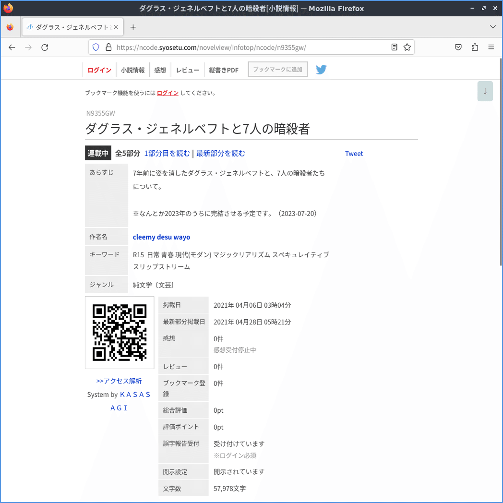Open the Pocket save icon

point(458,48)
